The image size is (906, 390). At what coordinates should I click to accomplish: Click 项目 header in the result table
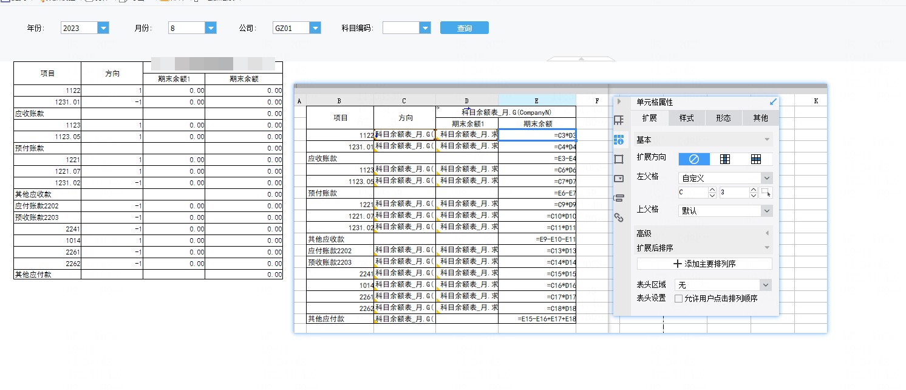(x=47, y=73)
